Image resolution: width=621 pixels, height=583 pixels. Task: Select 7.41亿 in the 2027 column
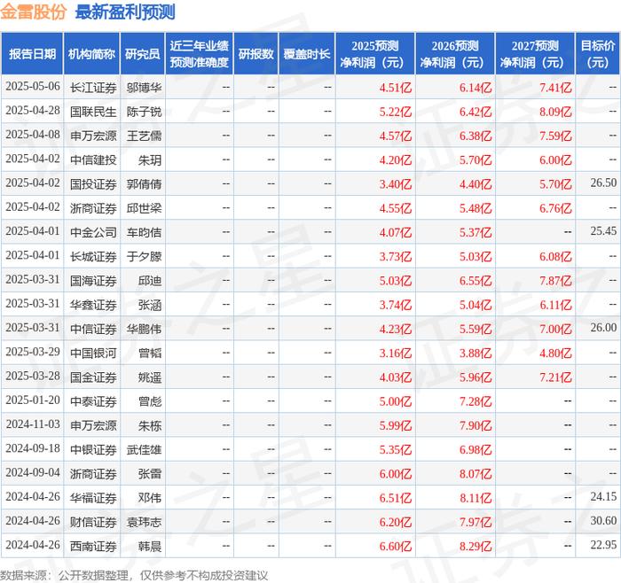tap(555, 88)
